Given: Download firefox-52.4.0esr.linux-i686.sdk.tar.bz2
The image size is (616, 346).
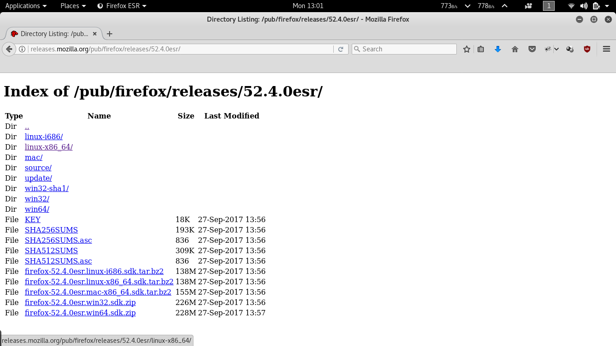Looking at the screenshot, I should (x=94, y=271).
